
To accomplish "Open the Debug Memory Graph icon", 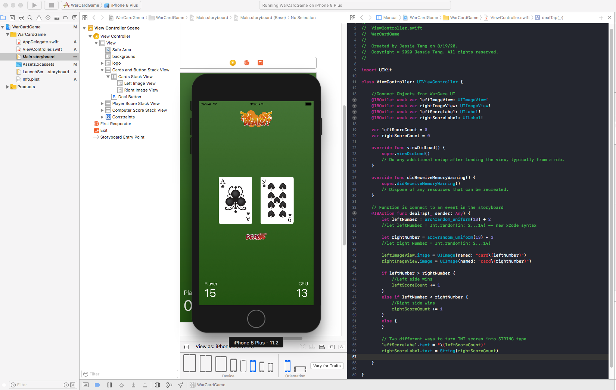I will pyautogui.click(x=169, y=385).
